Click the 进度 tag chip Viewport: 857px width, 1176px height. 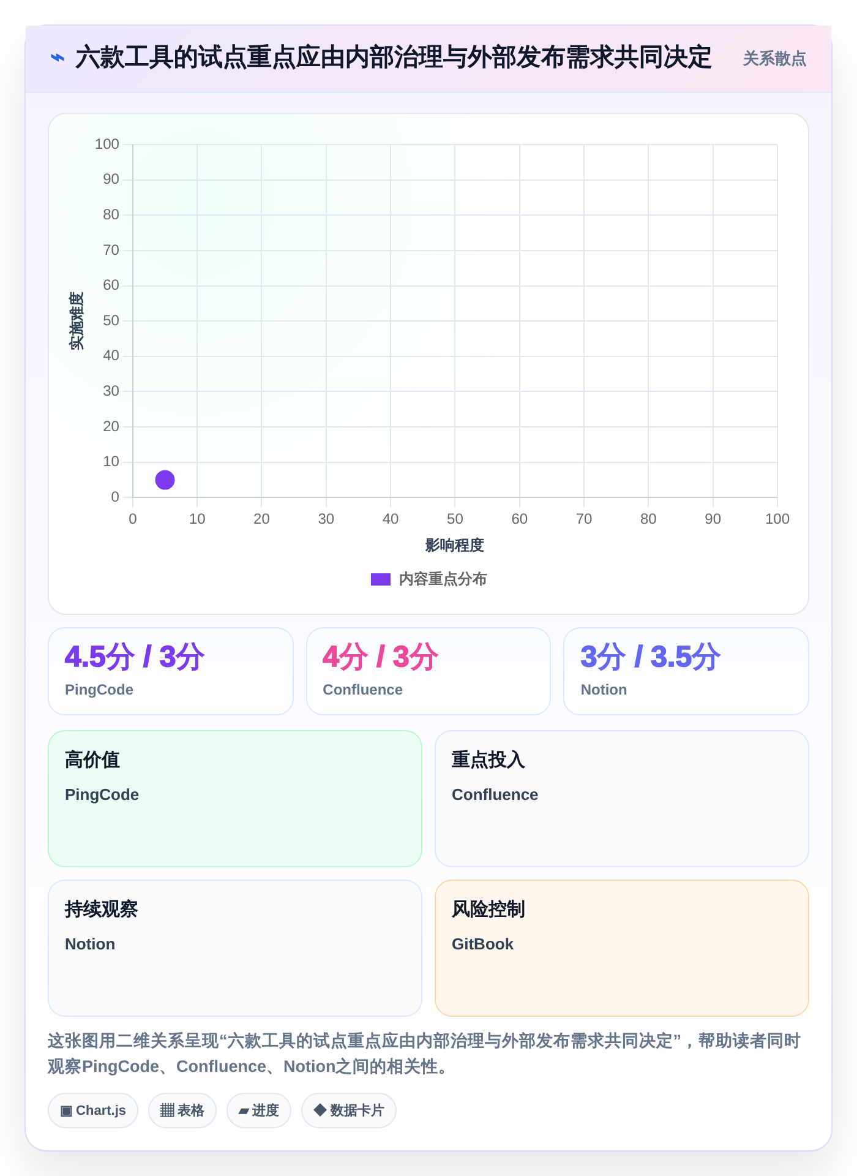(x=259, y=1110)
